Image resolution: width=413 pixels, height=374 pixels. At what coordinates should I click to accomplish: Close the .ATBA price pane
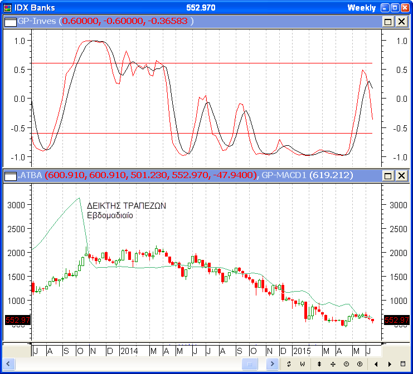(x=402, y=176)
